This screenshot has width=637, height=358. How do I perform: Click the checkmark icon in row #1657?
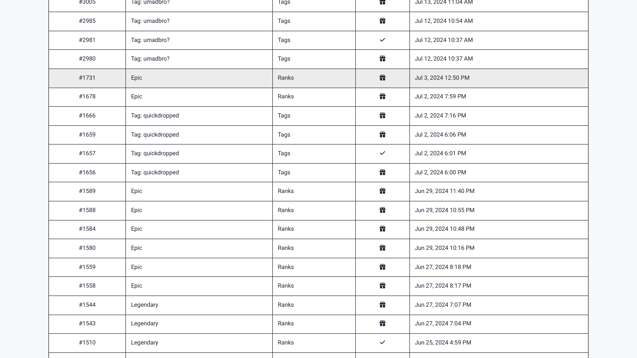(382, 153)
